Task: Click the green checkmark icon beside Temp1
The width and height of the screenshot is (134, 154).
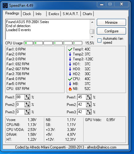Action: (70, 50)
